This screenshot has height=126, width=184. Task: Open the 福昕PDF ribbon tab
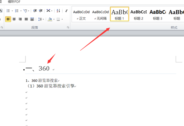click(x=14, y=1)
